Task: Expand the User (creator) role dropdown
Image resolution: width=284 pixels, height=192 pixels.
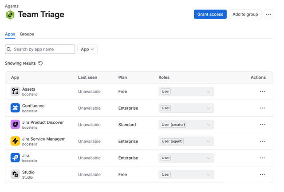Action: point(186,125)
